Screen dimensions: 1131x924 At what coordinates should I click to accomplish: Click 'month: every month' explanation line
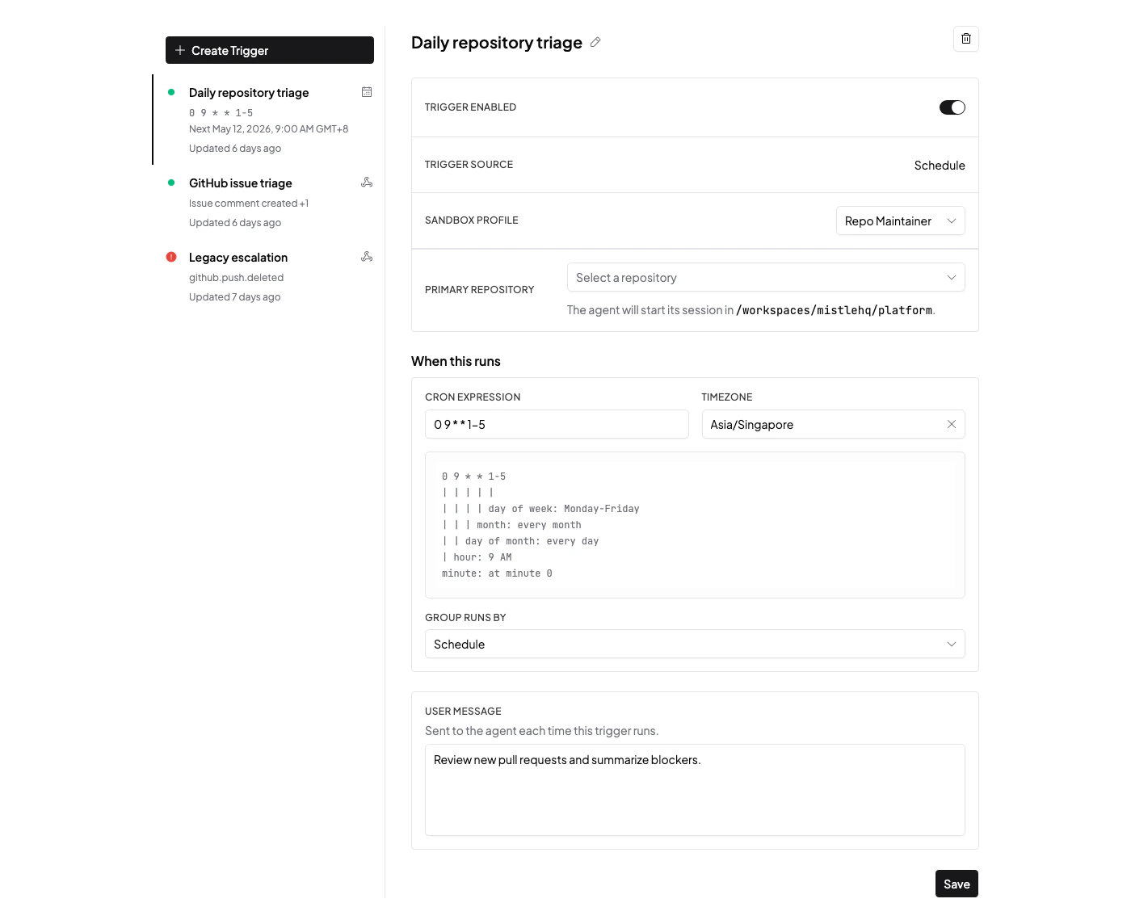(529, 525)
